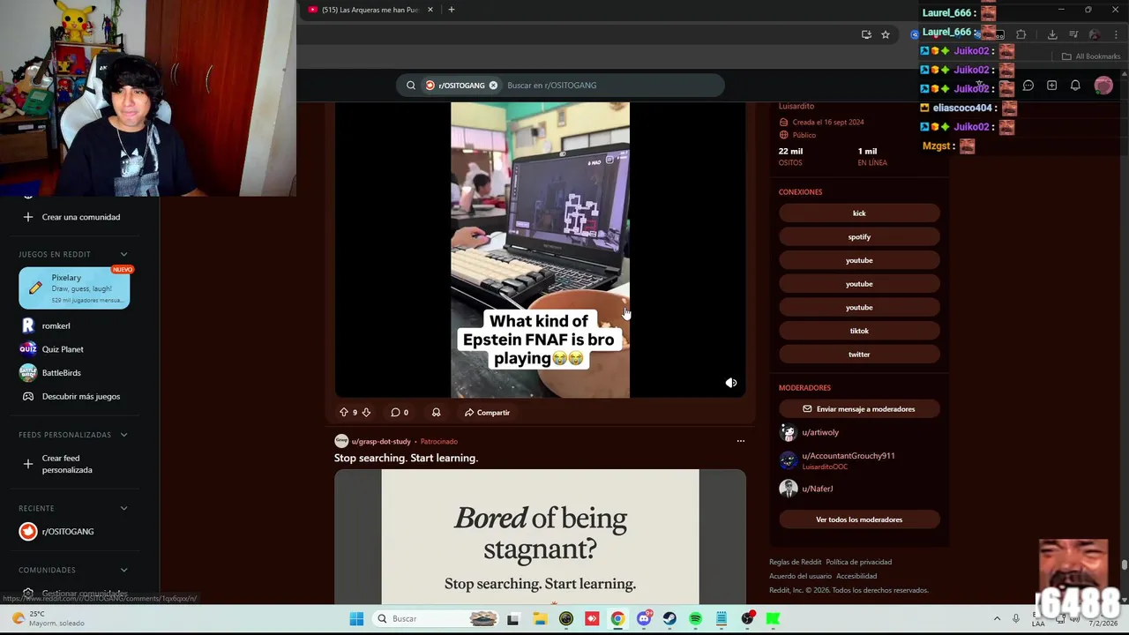The width and height of the screenshot is (1129, 635).
Task: Open moderator u/AccountantGrouchy911 profile
Action: tap(849, 456)
